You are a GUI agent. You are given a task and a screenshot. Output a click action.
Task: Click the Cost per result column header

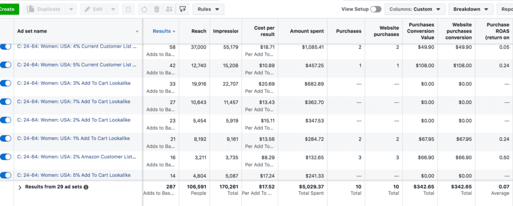tap(265, 31)
